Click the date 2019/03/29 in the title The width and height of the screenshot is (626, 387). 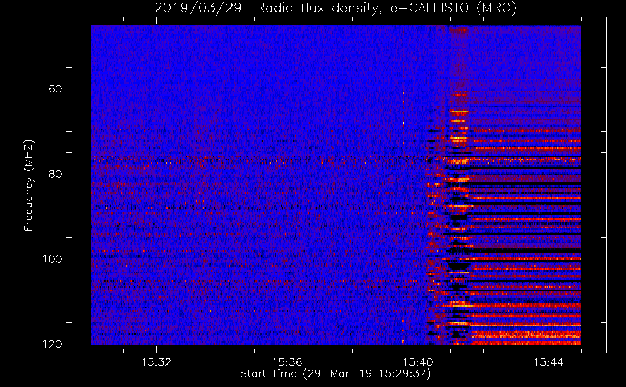pos(198,8)
